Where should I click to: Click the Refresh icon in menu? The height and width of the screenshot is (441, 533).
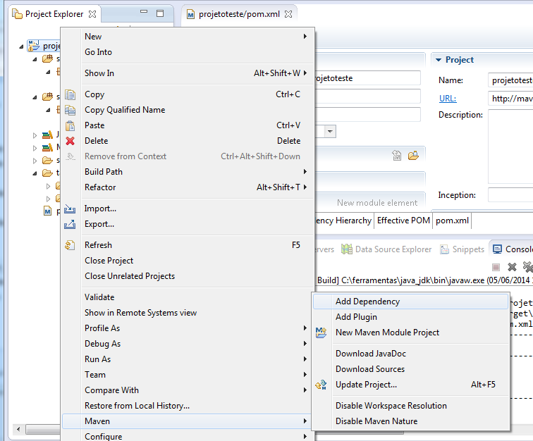(70, 245)
